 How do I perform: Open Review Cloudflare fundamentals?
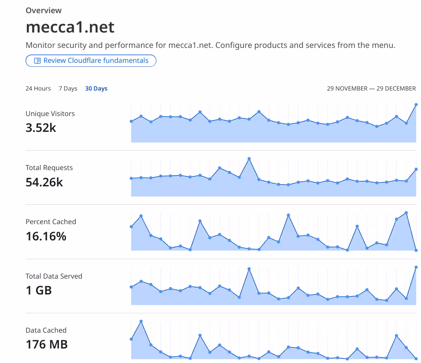[x=91, y=61]
